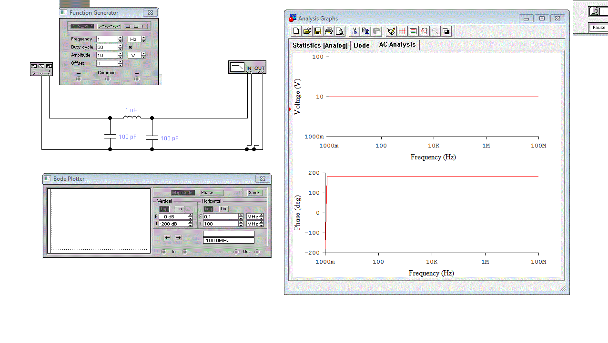Click the Cut scissors icon
Screen dimensions: 608x343
[x=355, y=31]
